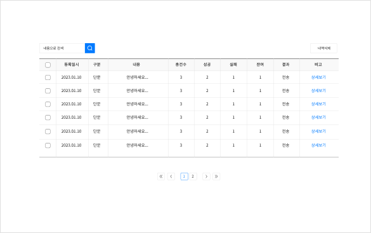Click the blue magnifier search icon
The height and width of the screenshot is (233, 371).
pos(90,48)
